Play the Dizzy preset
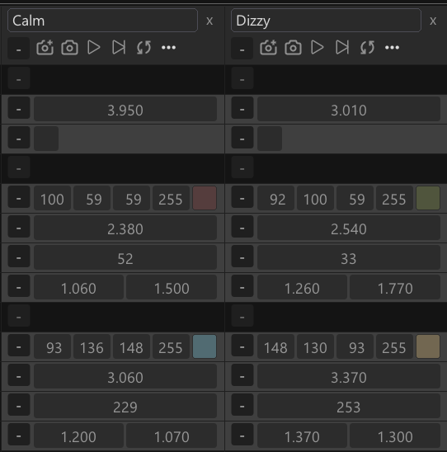447x452 pixels. click(317, 48)
